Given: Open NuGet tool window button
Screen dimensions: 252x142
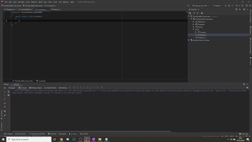Looking at the screenshot, I should coord(8,134).
